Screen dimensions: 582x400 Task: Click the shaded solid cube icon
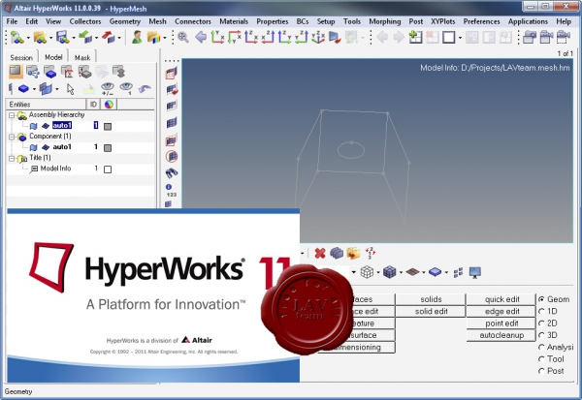(x=389, y=272)
